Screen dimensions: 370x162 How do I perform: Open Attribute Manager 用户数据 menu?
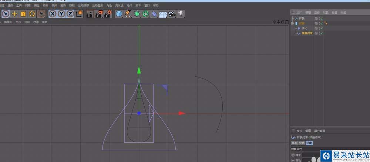[320, 131]
